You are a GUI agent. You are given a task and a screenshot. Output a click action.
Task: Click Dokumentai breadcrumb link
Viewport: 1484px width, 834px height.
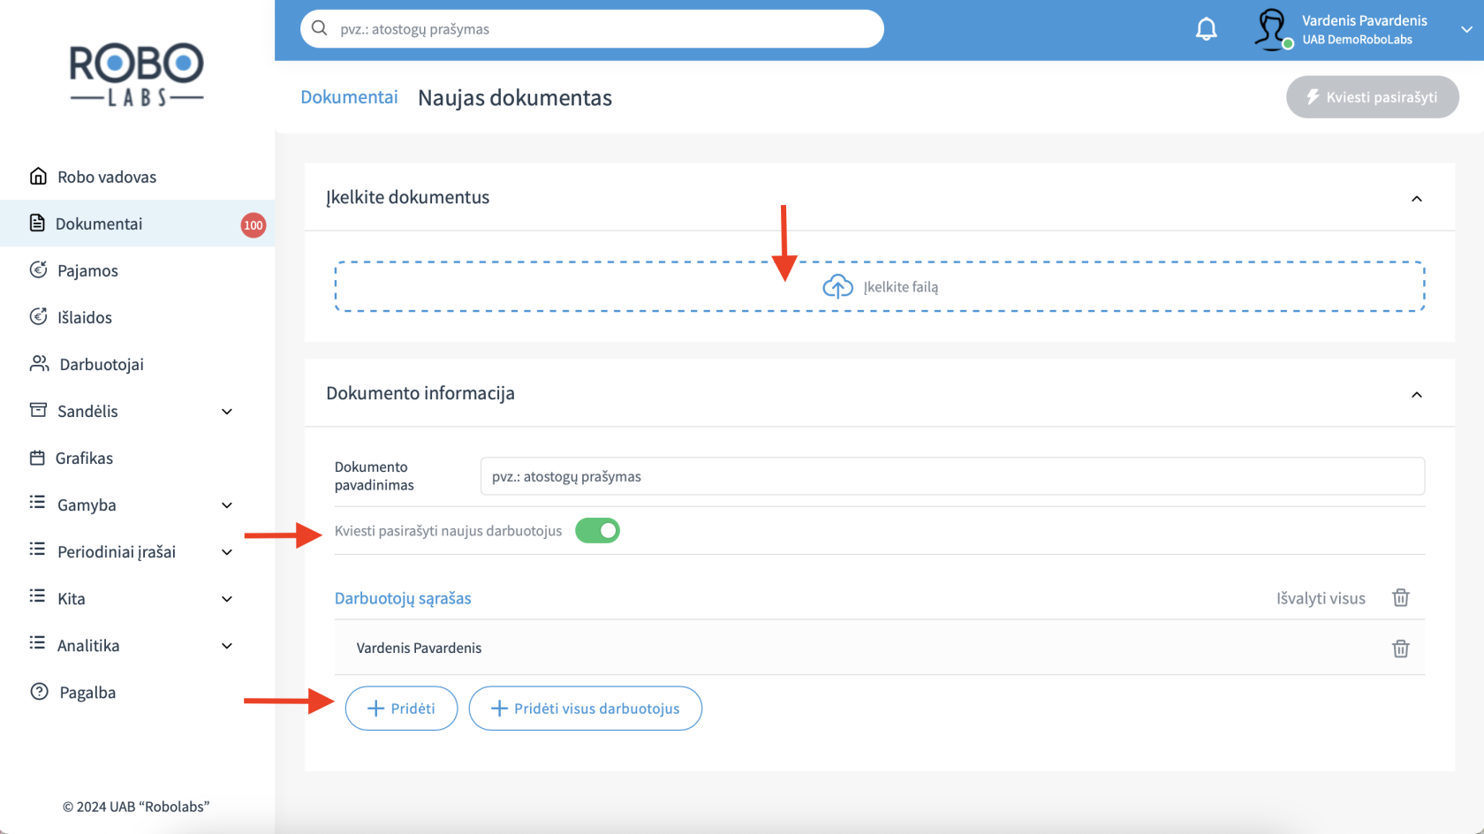pos(349,97)
